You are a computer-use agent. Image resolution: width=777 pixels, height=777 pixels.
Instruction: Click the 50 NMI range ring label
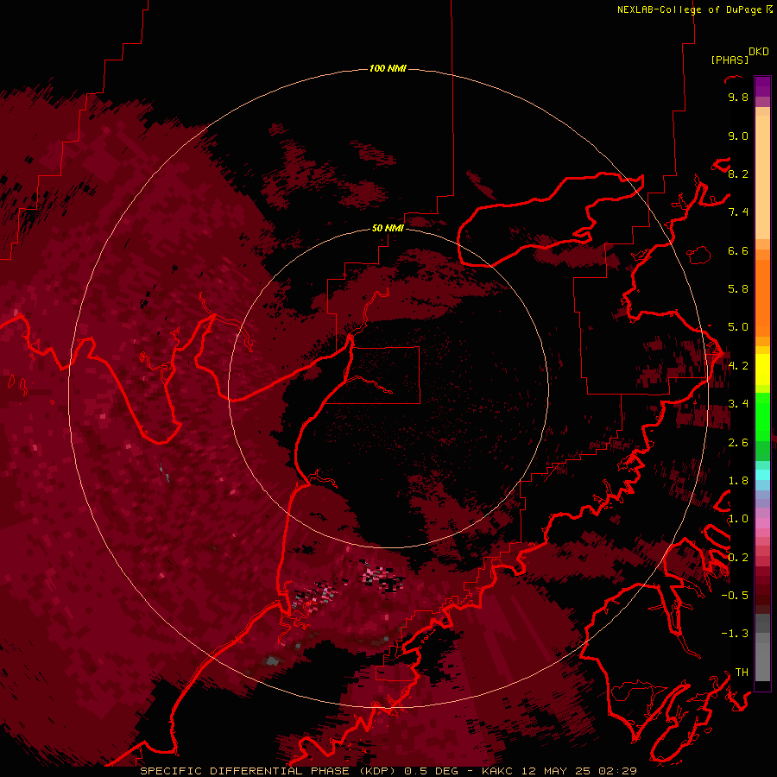[x=388, y=228]
